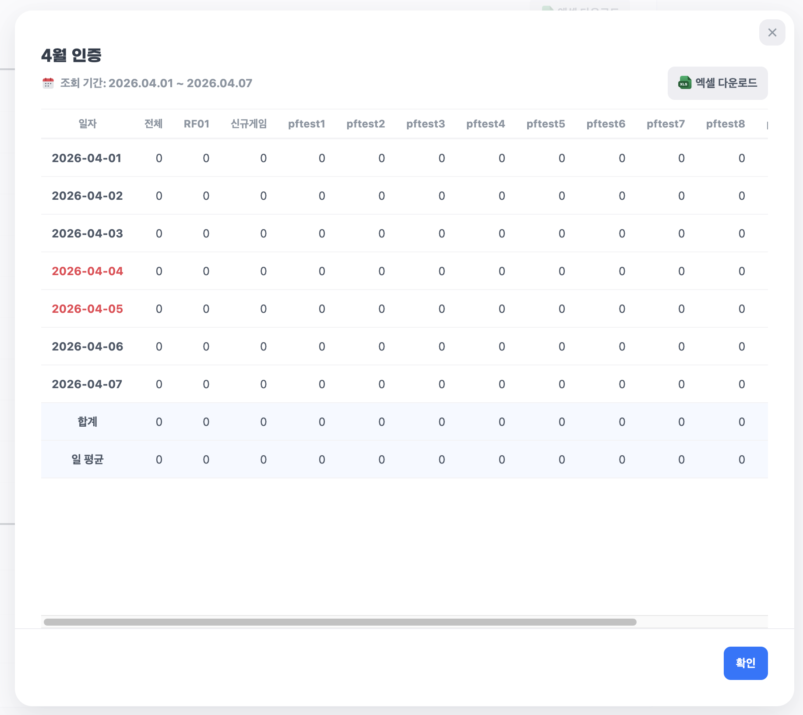
Task: Click the 일 평균 row label
Action: tap(88, 460)
